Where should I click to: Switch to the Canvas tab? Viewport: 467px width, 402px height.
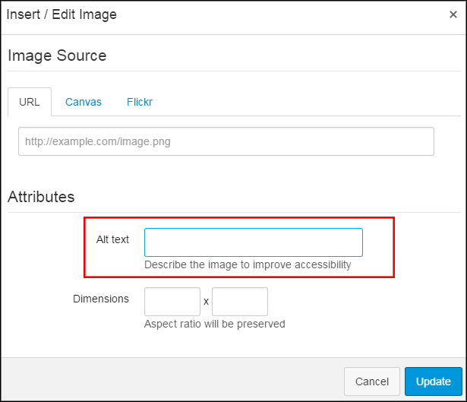tap(84, 102)
